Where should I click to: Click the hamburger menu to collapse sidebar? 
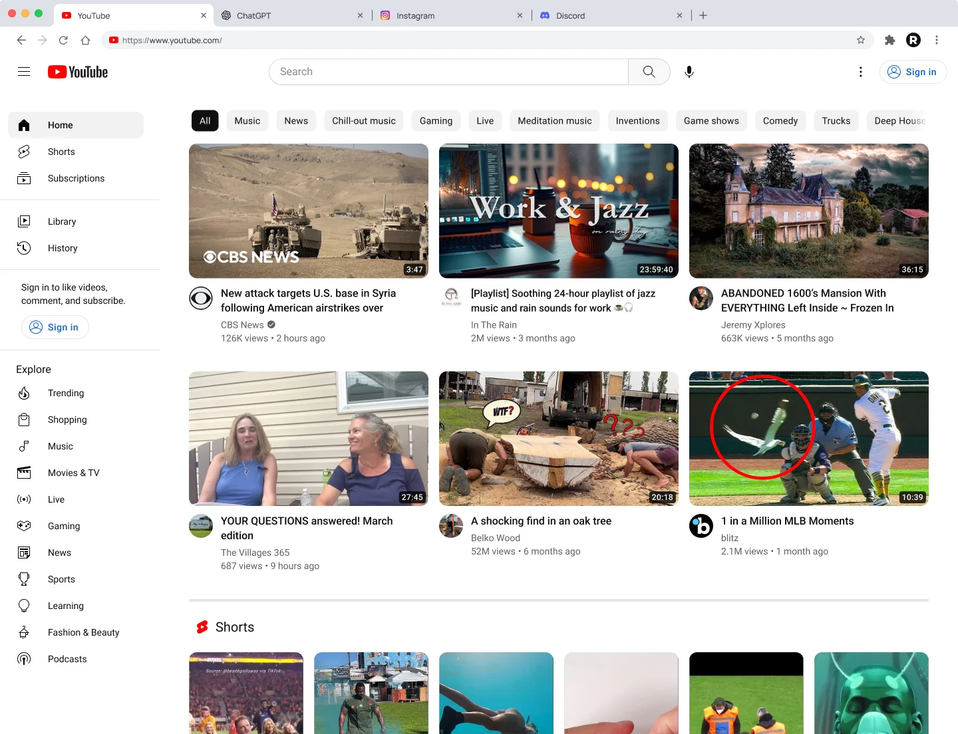(24, 71)
